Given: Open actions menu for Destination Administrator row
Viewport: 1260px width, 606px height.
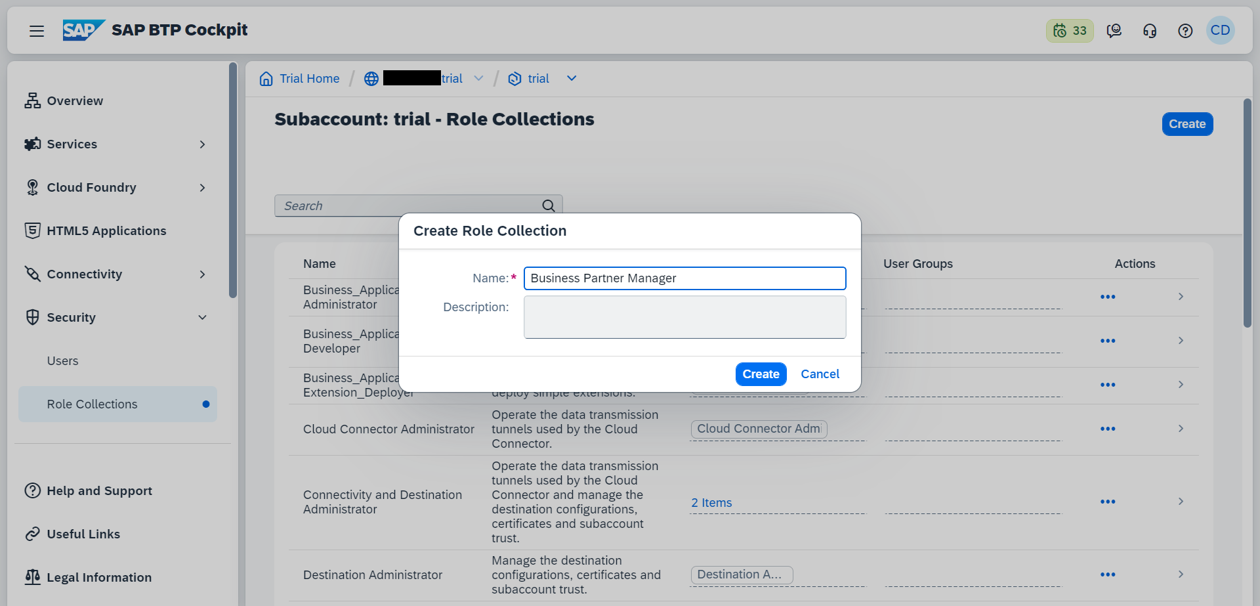Looking at the screenshot, I should (x=1108, y=574).
